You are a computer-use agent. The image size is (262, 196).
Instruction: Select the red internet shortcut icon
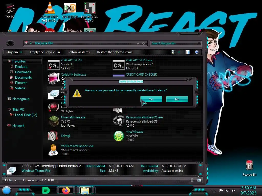(53, 107)
